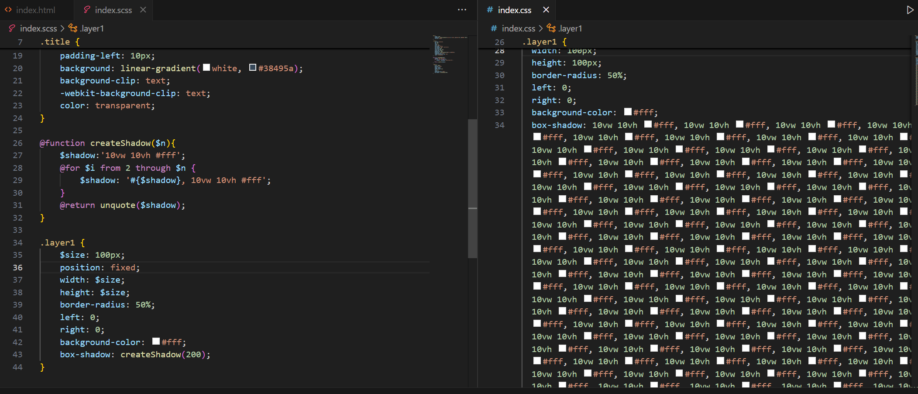
Task: Select the index.scss editor tab
Action: coord(113,10)
